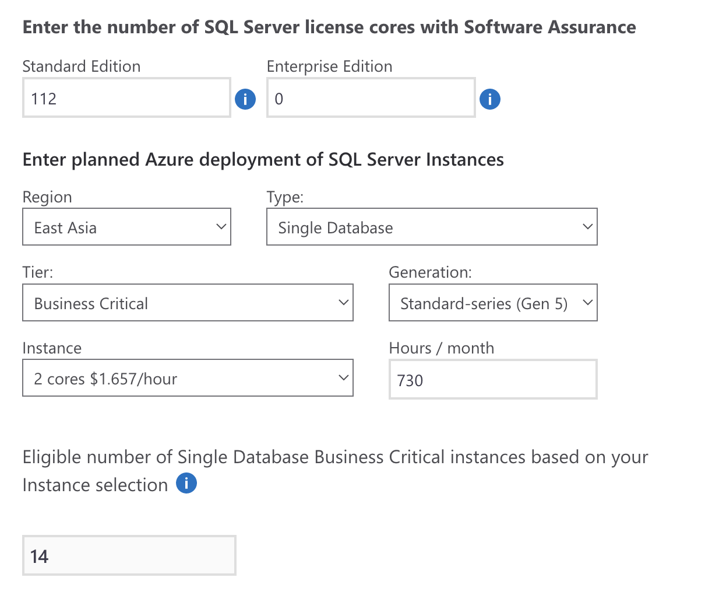This screenshot has height=595, width=705.
Task: Click the Standard Edition label
Action: pyautogui.click(x=82, y=66)
